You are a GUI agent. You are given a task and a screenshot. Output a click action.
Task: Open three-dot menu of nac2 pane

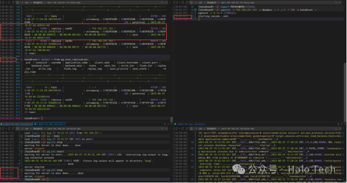pos(170,128)
